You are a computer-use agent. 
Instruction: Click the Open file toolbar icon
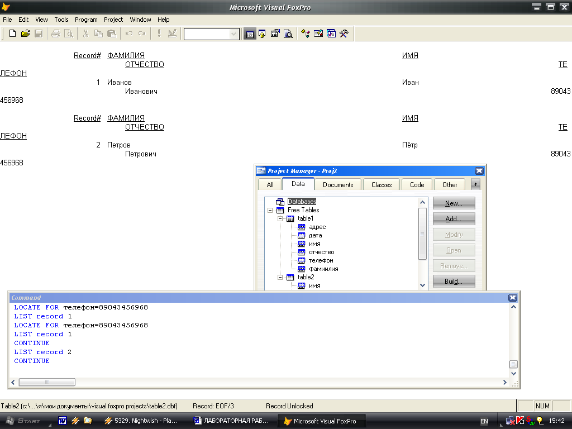tap(26, 34)
